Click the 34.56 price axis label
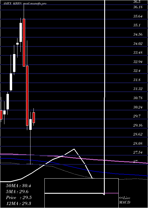 [x=138, y=34]
